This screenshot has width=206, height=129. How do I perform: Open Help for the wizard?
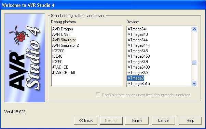click(190, 120)
